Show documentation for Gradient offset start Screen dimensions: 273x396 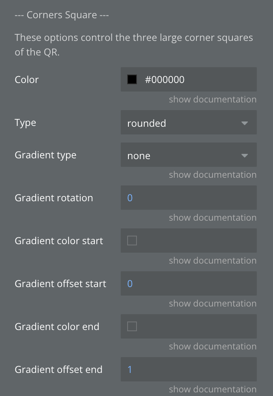point(212,304)
